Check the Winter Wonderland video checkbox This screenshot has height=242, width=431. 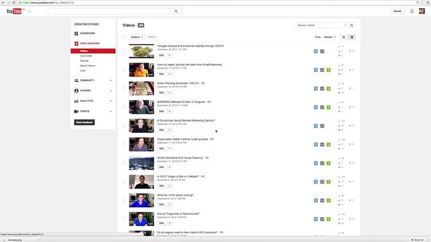tap(124, 163)
